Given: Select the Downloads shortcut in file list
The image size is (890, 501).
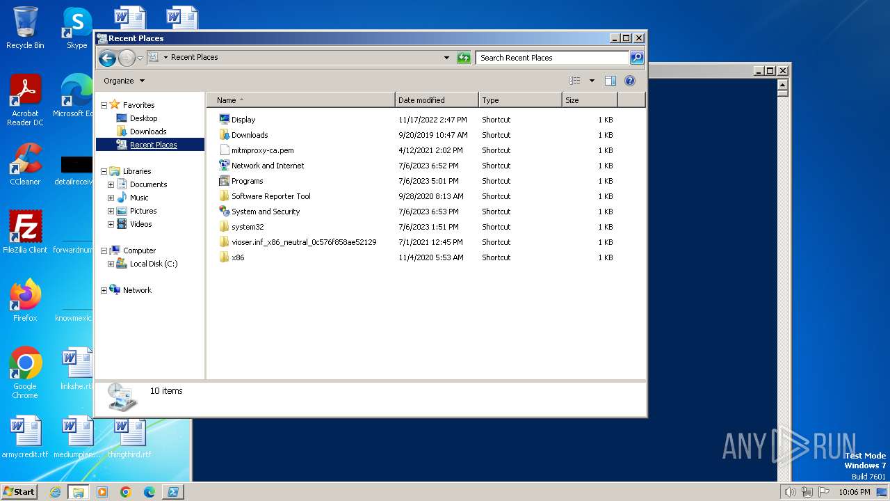Looking at the screenshot, I should click(250, 135).
